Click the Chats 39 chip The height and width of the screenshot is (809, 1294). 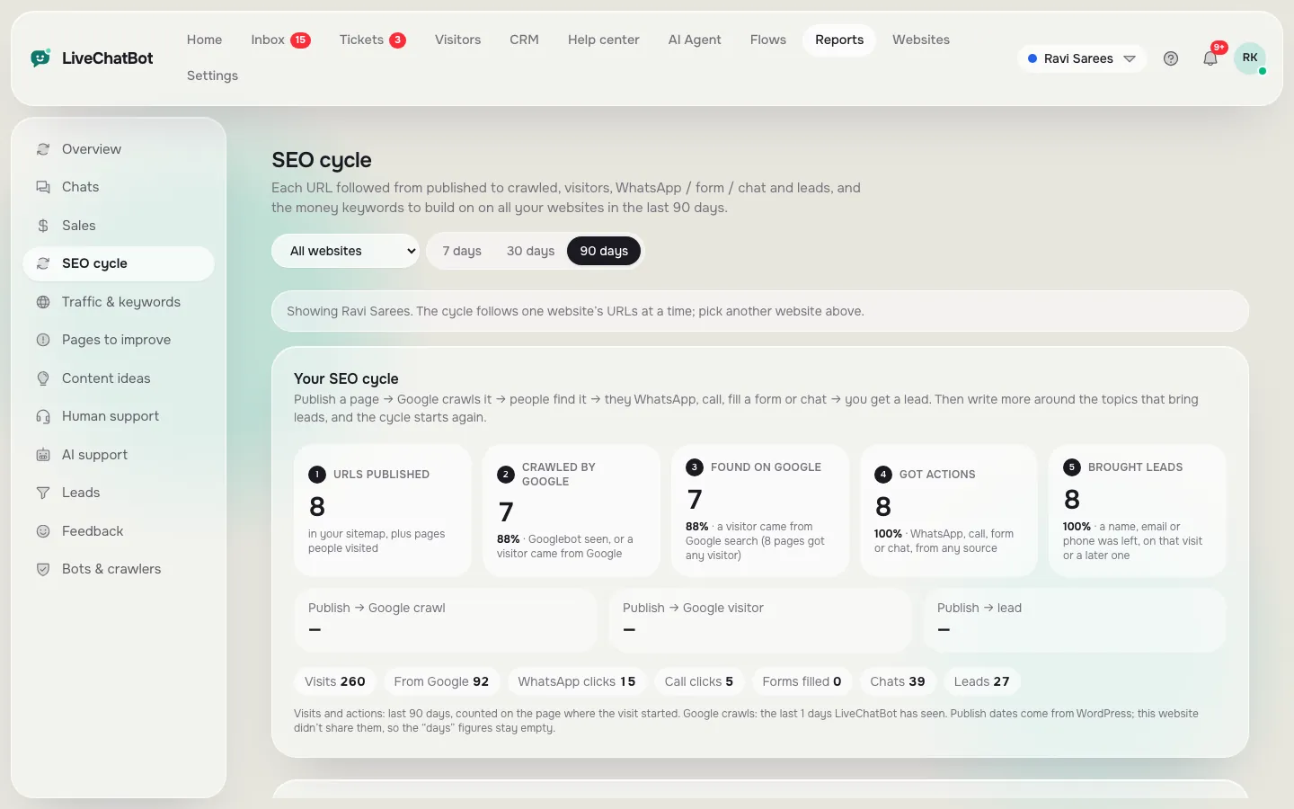pyautogui.click(x=898, y=681)
